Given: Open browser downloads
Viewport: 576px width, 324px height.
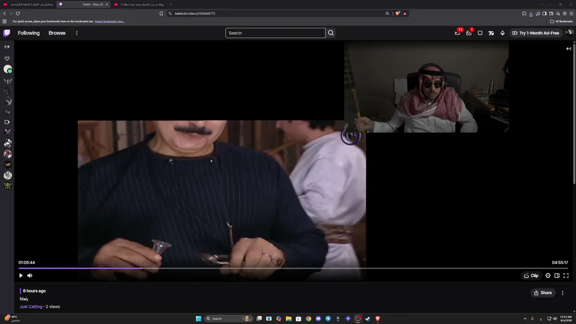Looking at the screenshot, I should 531,13.
